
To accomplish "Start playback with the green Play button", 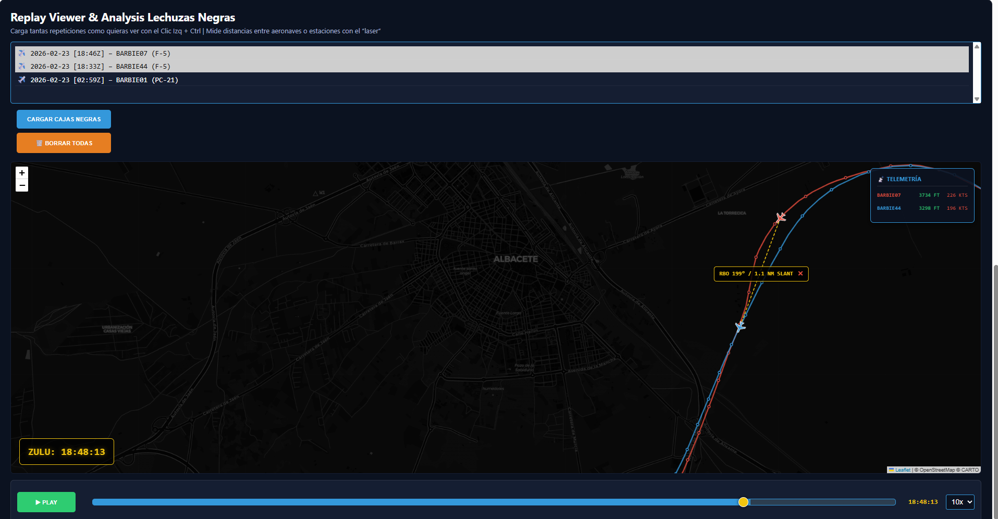I will (46, 502).
